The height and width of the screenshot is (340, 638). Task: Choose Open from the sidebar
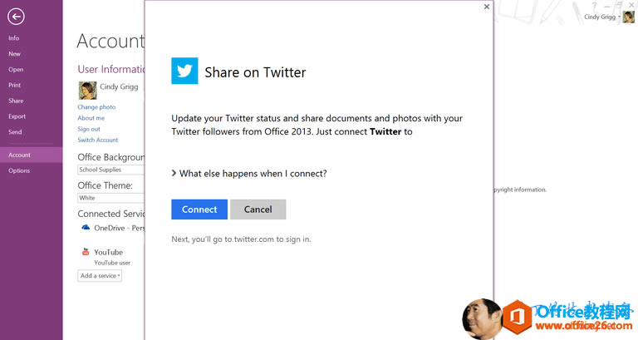(16, 69)
